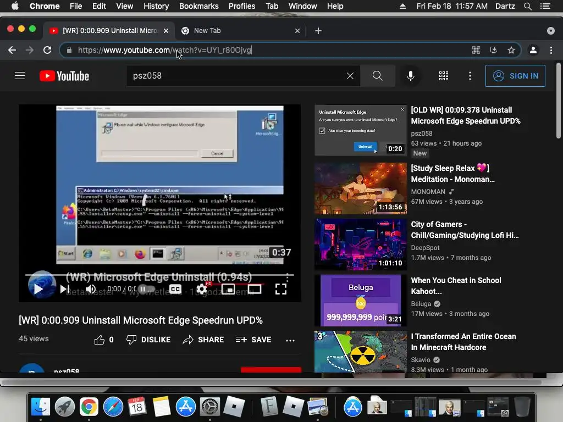This screenshot has height=422, width=563.
Task: Click the forward navigation arrow
Action: 30,50
